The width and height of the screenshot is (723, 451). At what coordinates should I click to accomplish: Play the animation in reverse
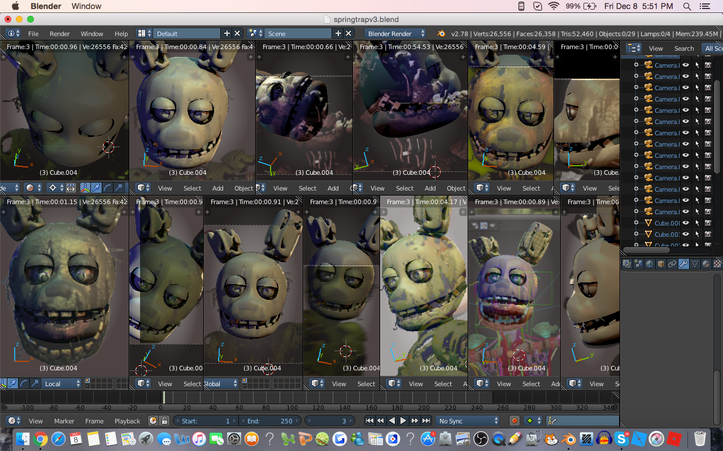tap(392, 421)
